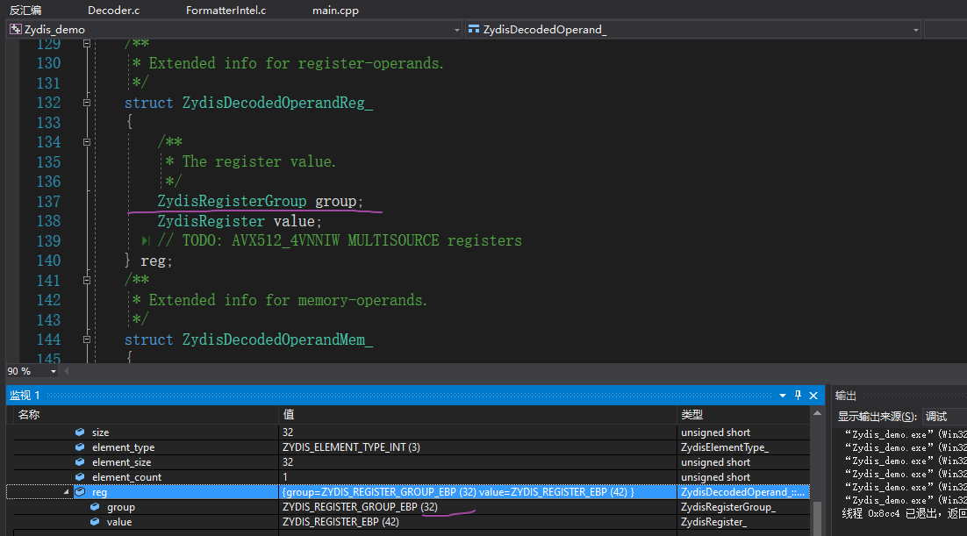Click type ZydisElementType_ cell
This screenshot has height=536, width=967.
click(725, 447)
